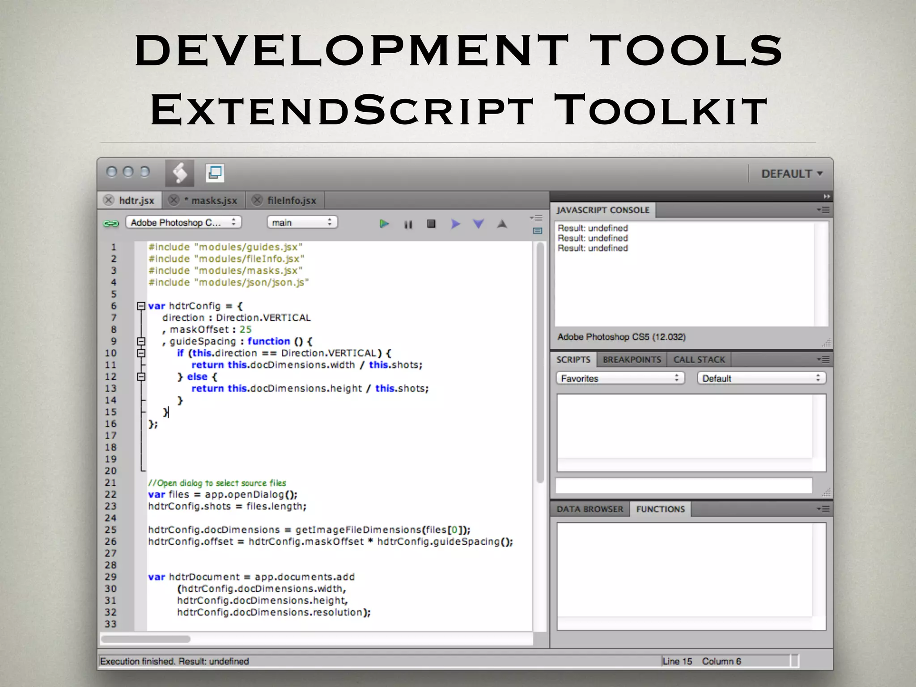Click 'var hdtrDocument = app.documents.add' line
916x687 pixels.
251,577
